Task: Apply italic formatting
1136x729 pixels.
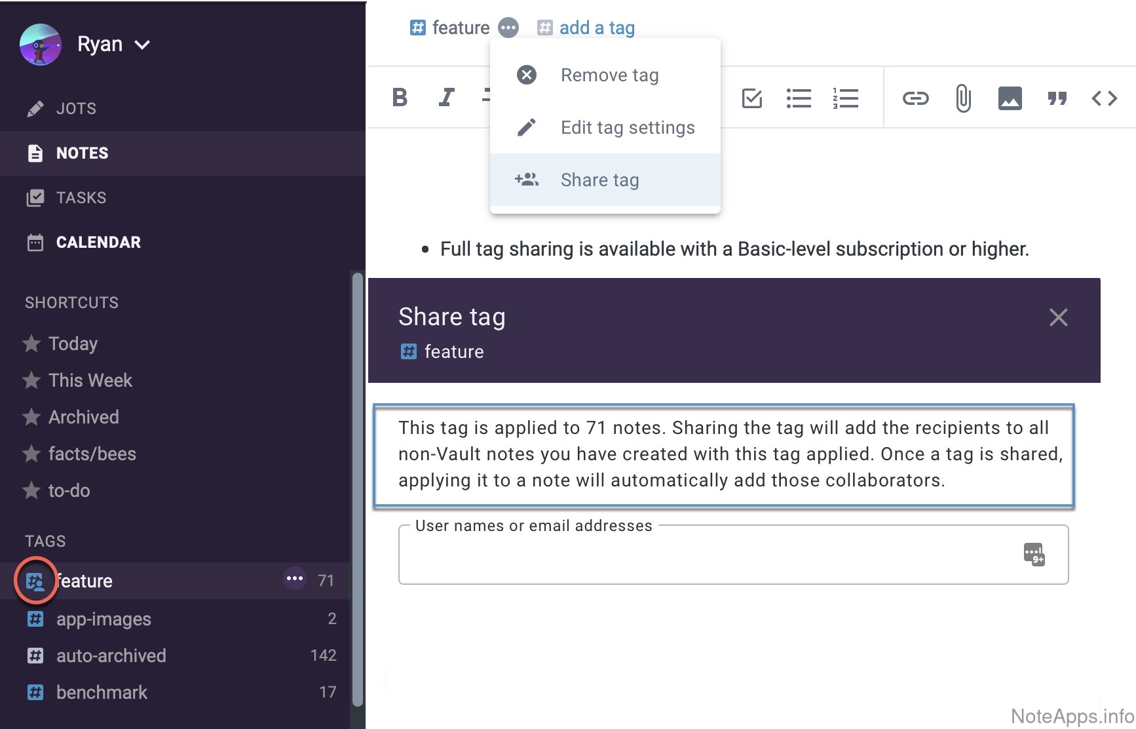Action: [x=446, y=98]
